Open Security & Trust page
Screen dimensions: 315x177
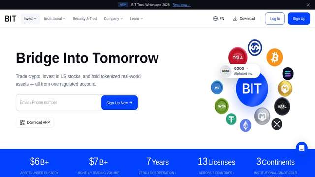coord(85,19)
